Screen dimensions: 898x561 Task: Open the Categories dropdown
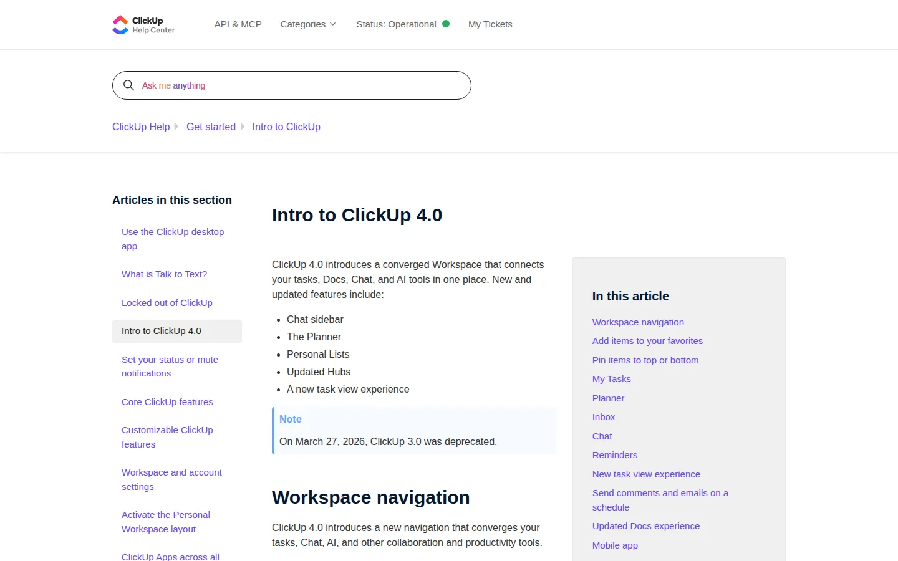point(308,24)
